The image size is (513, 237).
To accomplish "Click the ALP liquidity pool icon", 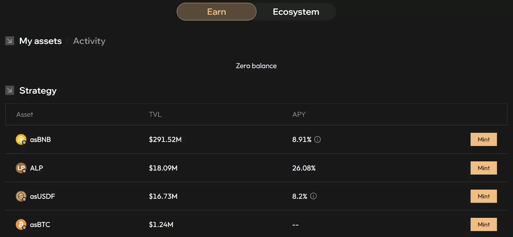I will click(21, 168).
